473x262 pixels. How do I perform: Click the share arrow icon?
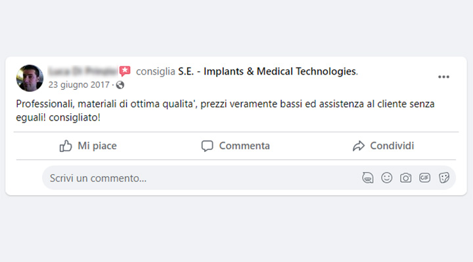tap(358, 146)
